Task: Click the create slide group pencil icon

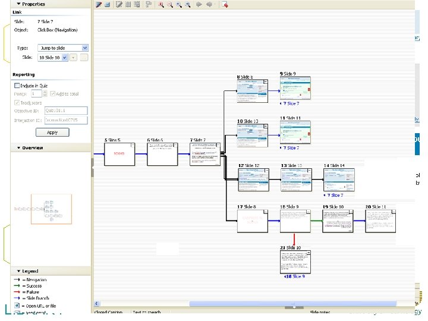Action: [x=119, y=4]
